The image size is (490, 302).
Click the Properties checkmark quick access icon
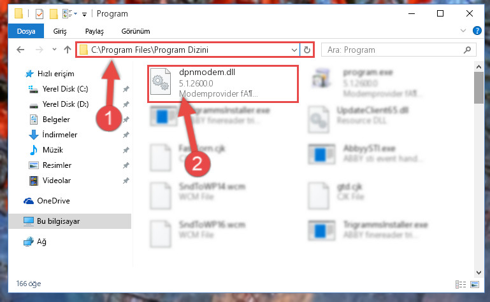tap(40, 14)
